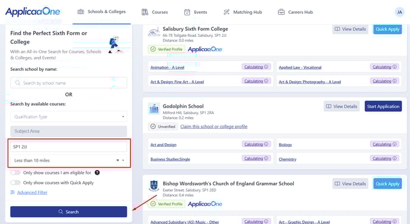Navigate to the Careers Hub tab

click(295, 12)
